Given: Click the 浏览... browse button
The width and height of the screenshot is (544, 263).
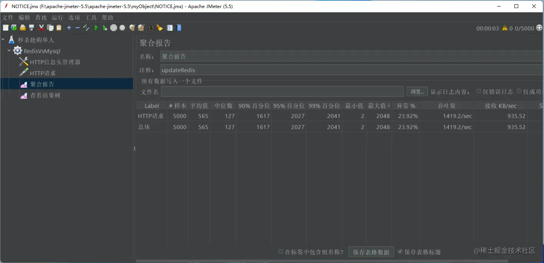Looking at the screenshot, I should pyautogui.click(x=417, y=91).
